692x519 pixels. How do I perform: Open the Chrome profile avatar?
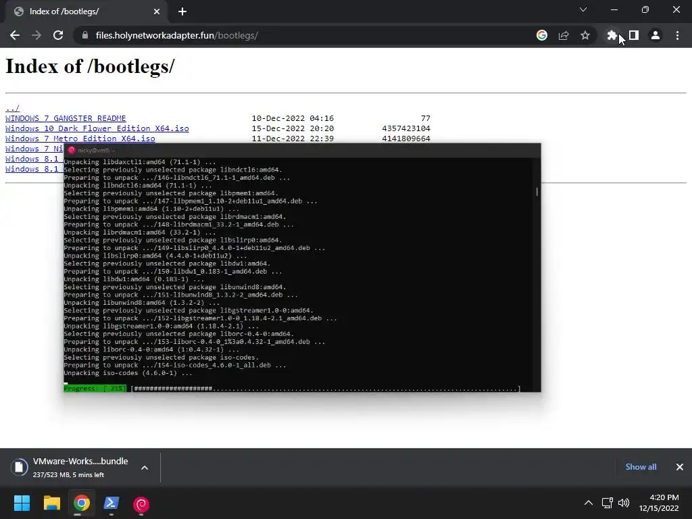click(x=656, y=35)
